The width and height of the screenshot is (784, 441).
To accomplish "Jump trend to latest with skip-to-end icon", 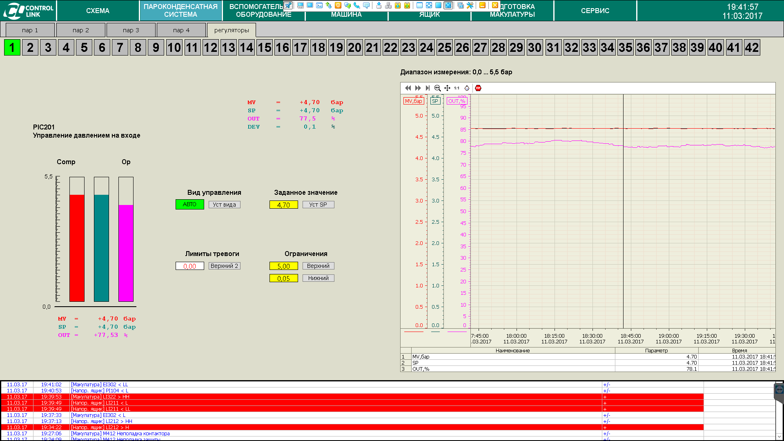I will 428,88.
